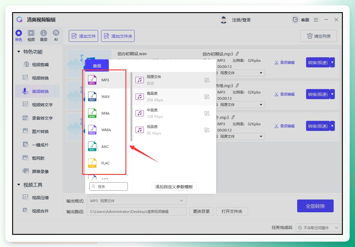This screenshot has width=355, height=247.
Task: Click the customer service 客服 icon
Action: pyautogui.click(x=295, y=20)
